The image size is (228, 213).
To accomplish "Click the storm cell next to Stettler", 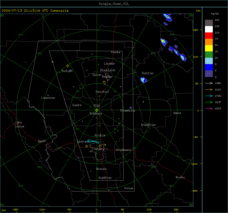I will click(x=144, y=80).
